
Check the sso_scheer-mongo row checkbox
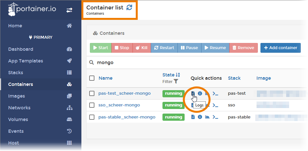pos(92,105)
